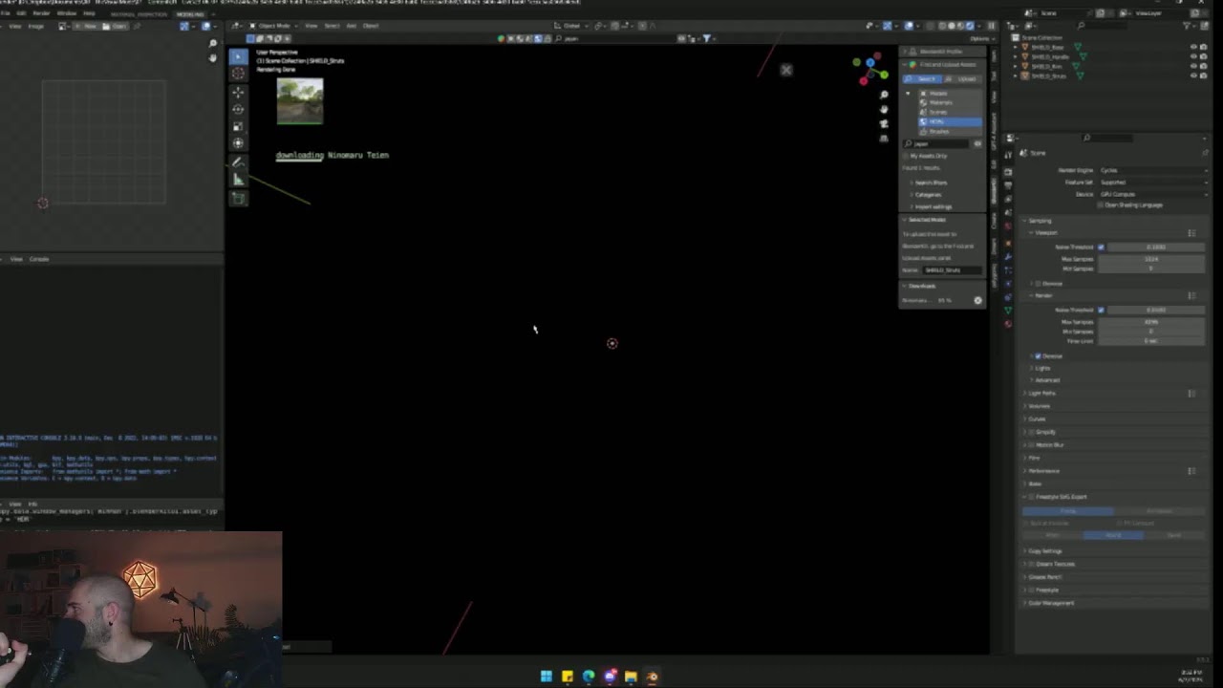Image resolution: width=1223 pixels, height=688 pixels.
Task: Enable Simplify checkbox
Action: pos(1032,432)
